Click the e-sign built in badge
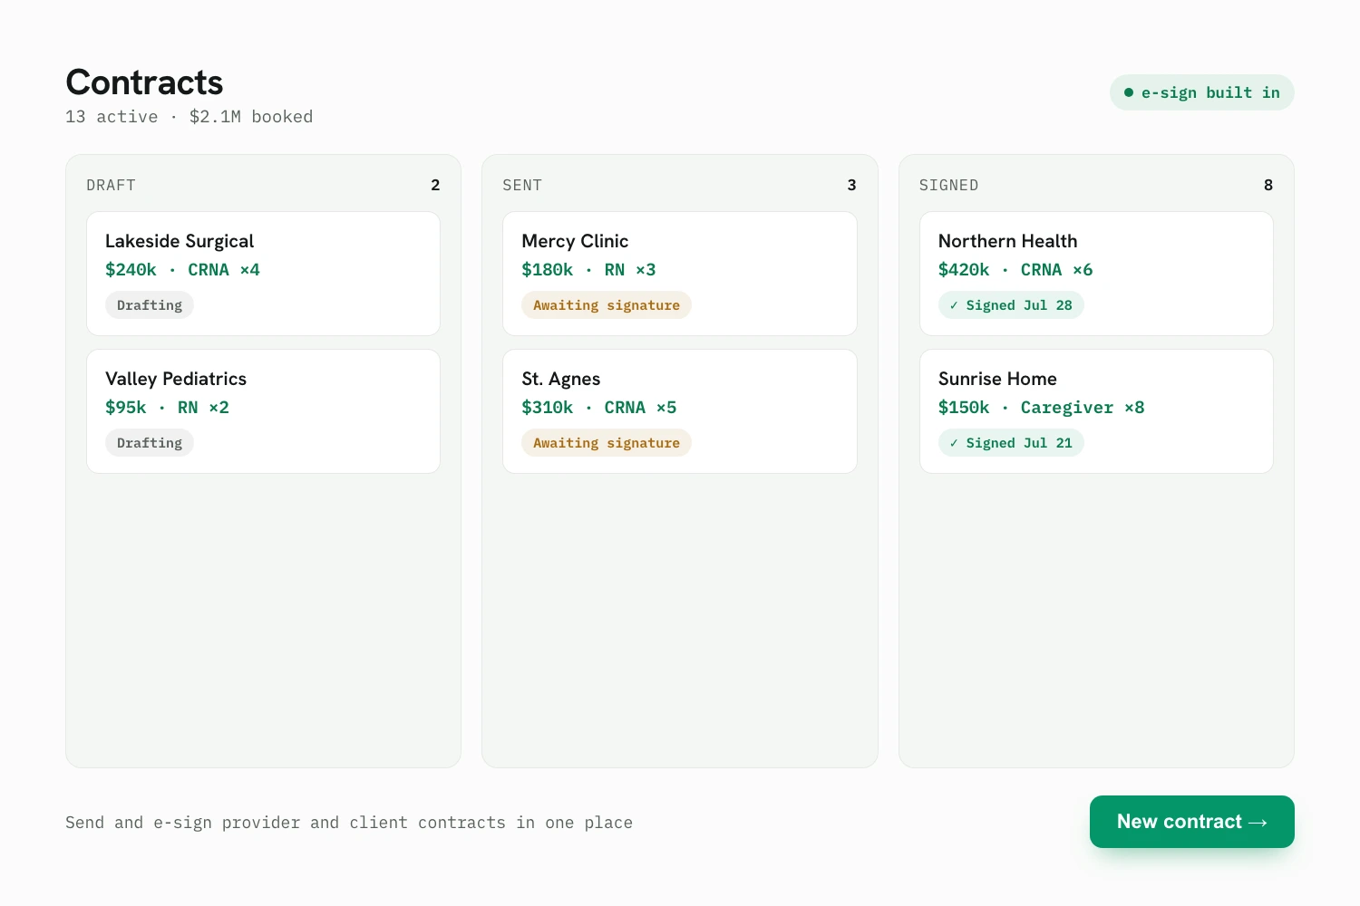 (x=1201, y=92)
